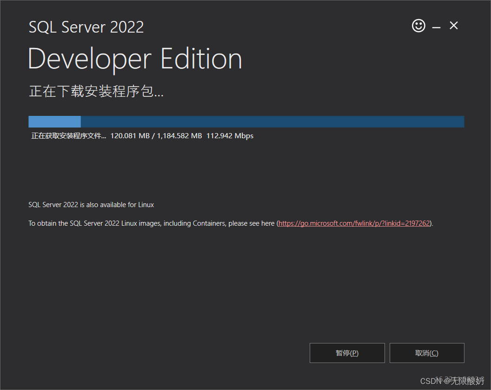Close the SQL Server 2022 installer
The image size is (491, 390).
pos(454,26)
